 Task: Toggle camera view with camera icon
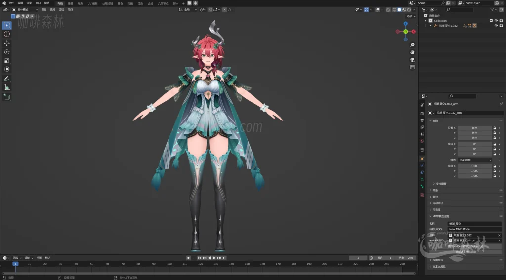pos(412,60)
